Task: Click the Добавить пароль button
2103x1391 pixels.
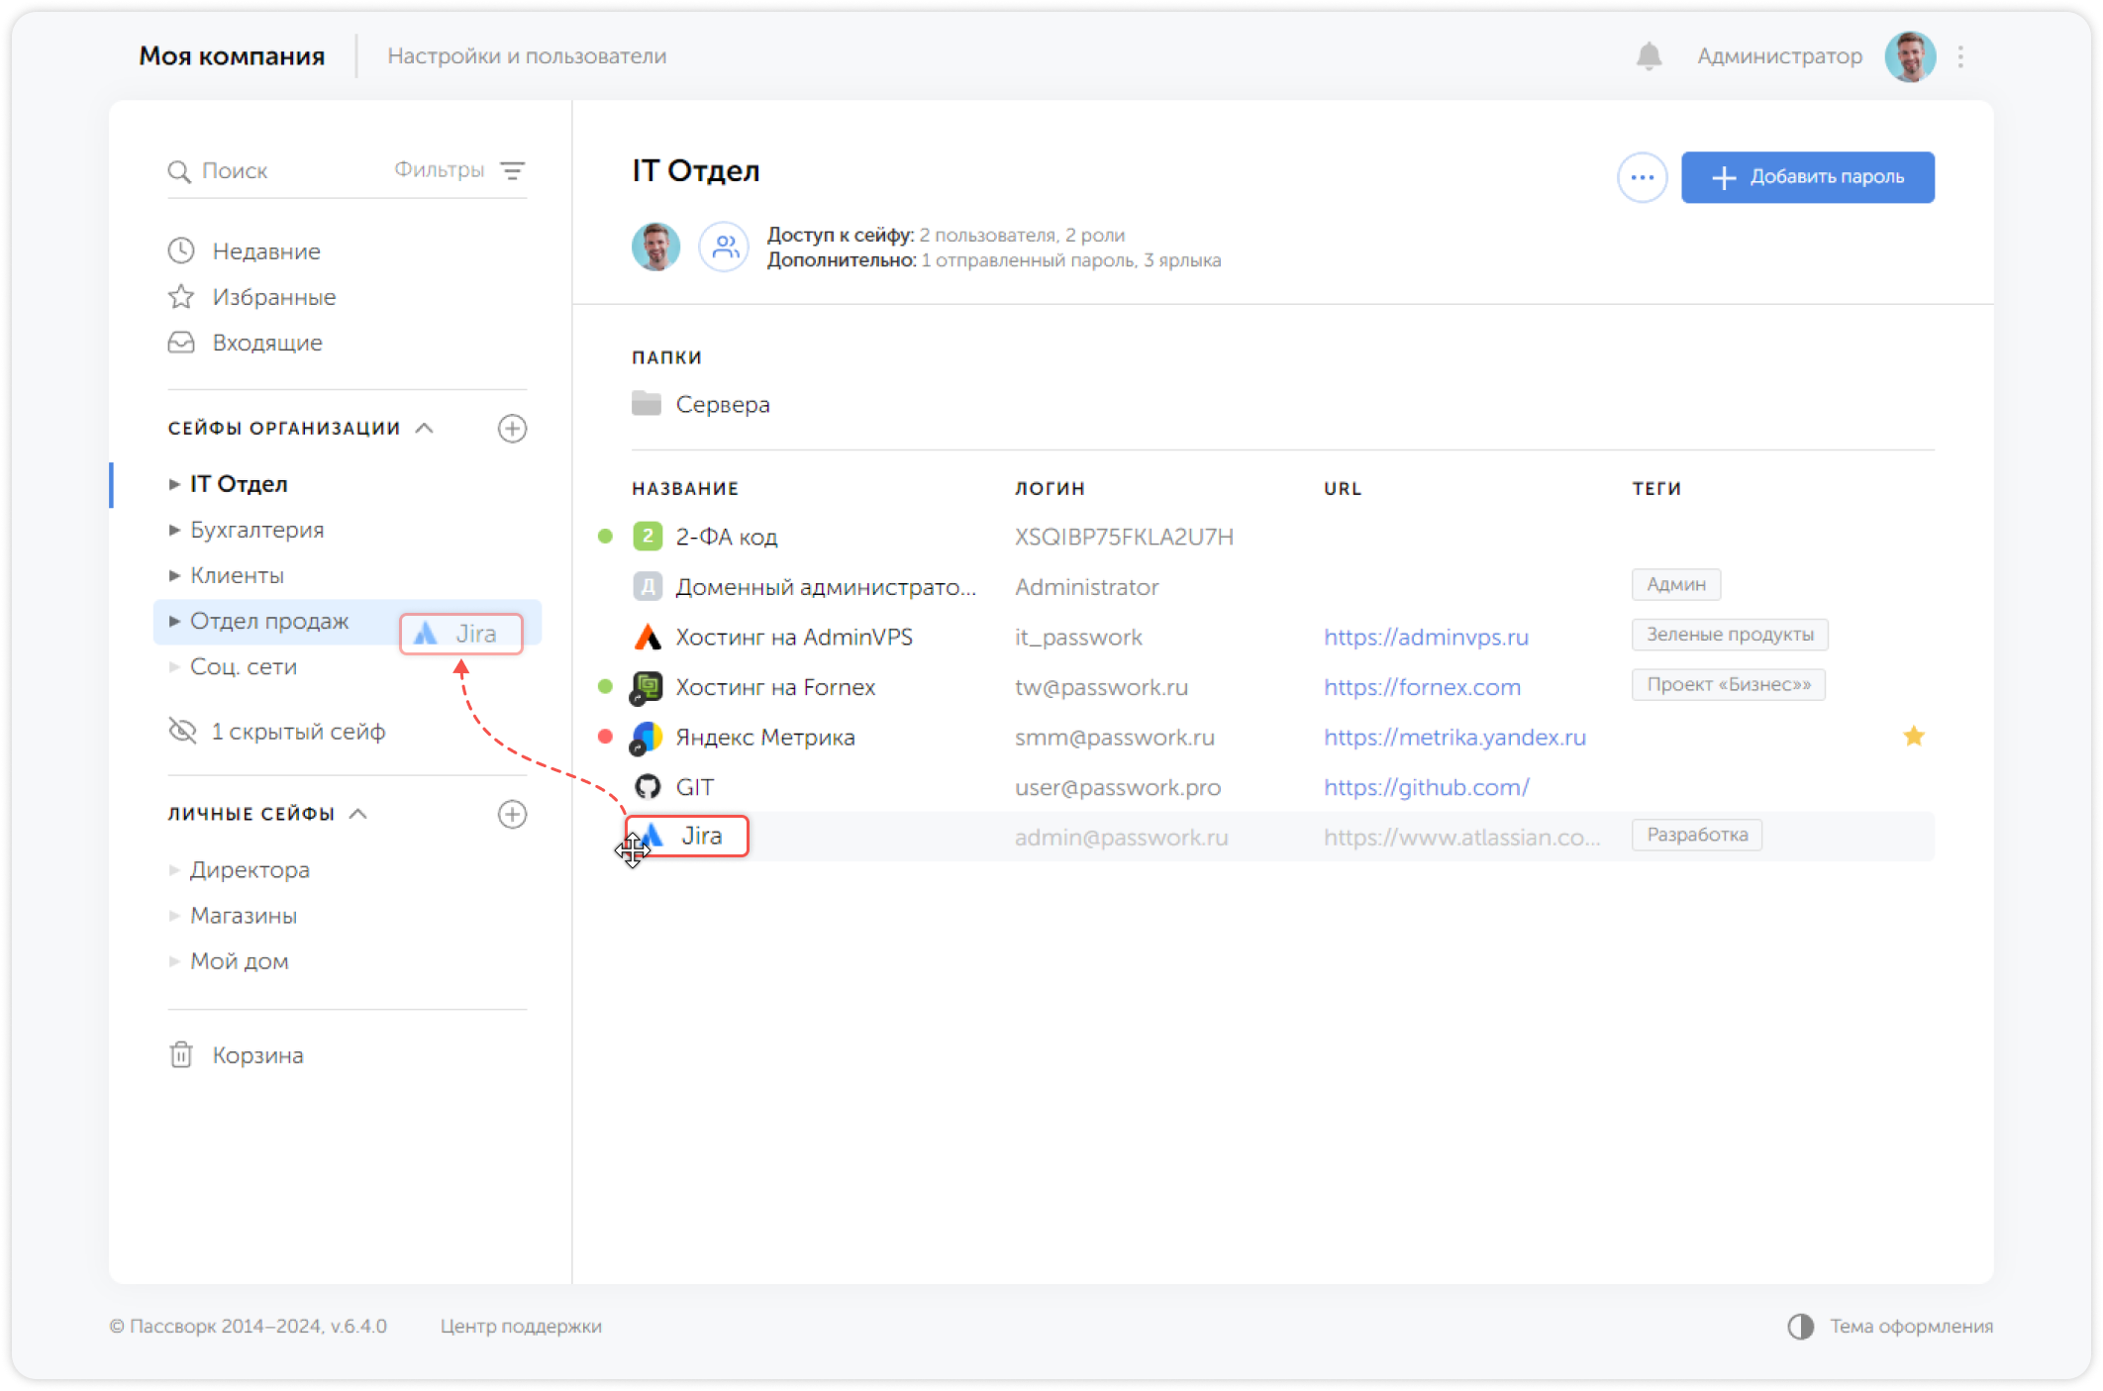Action: tap(1807, 177)
